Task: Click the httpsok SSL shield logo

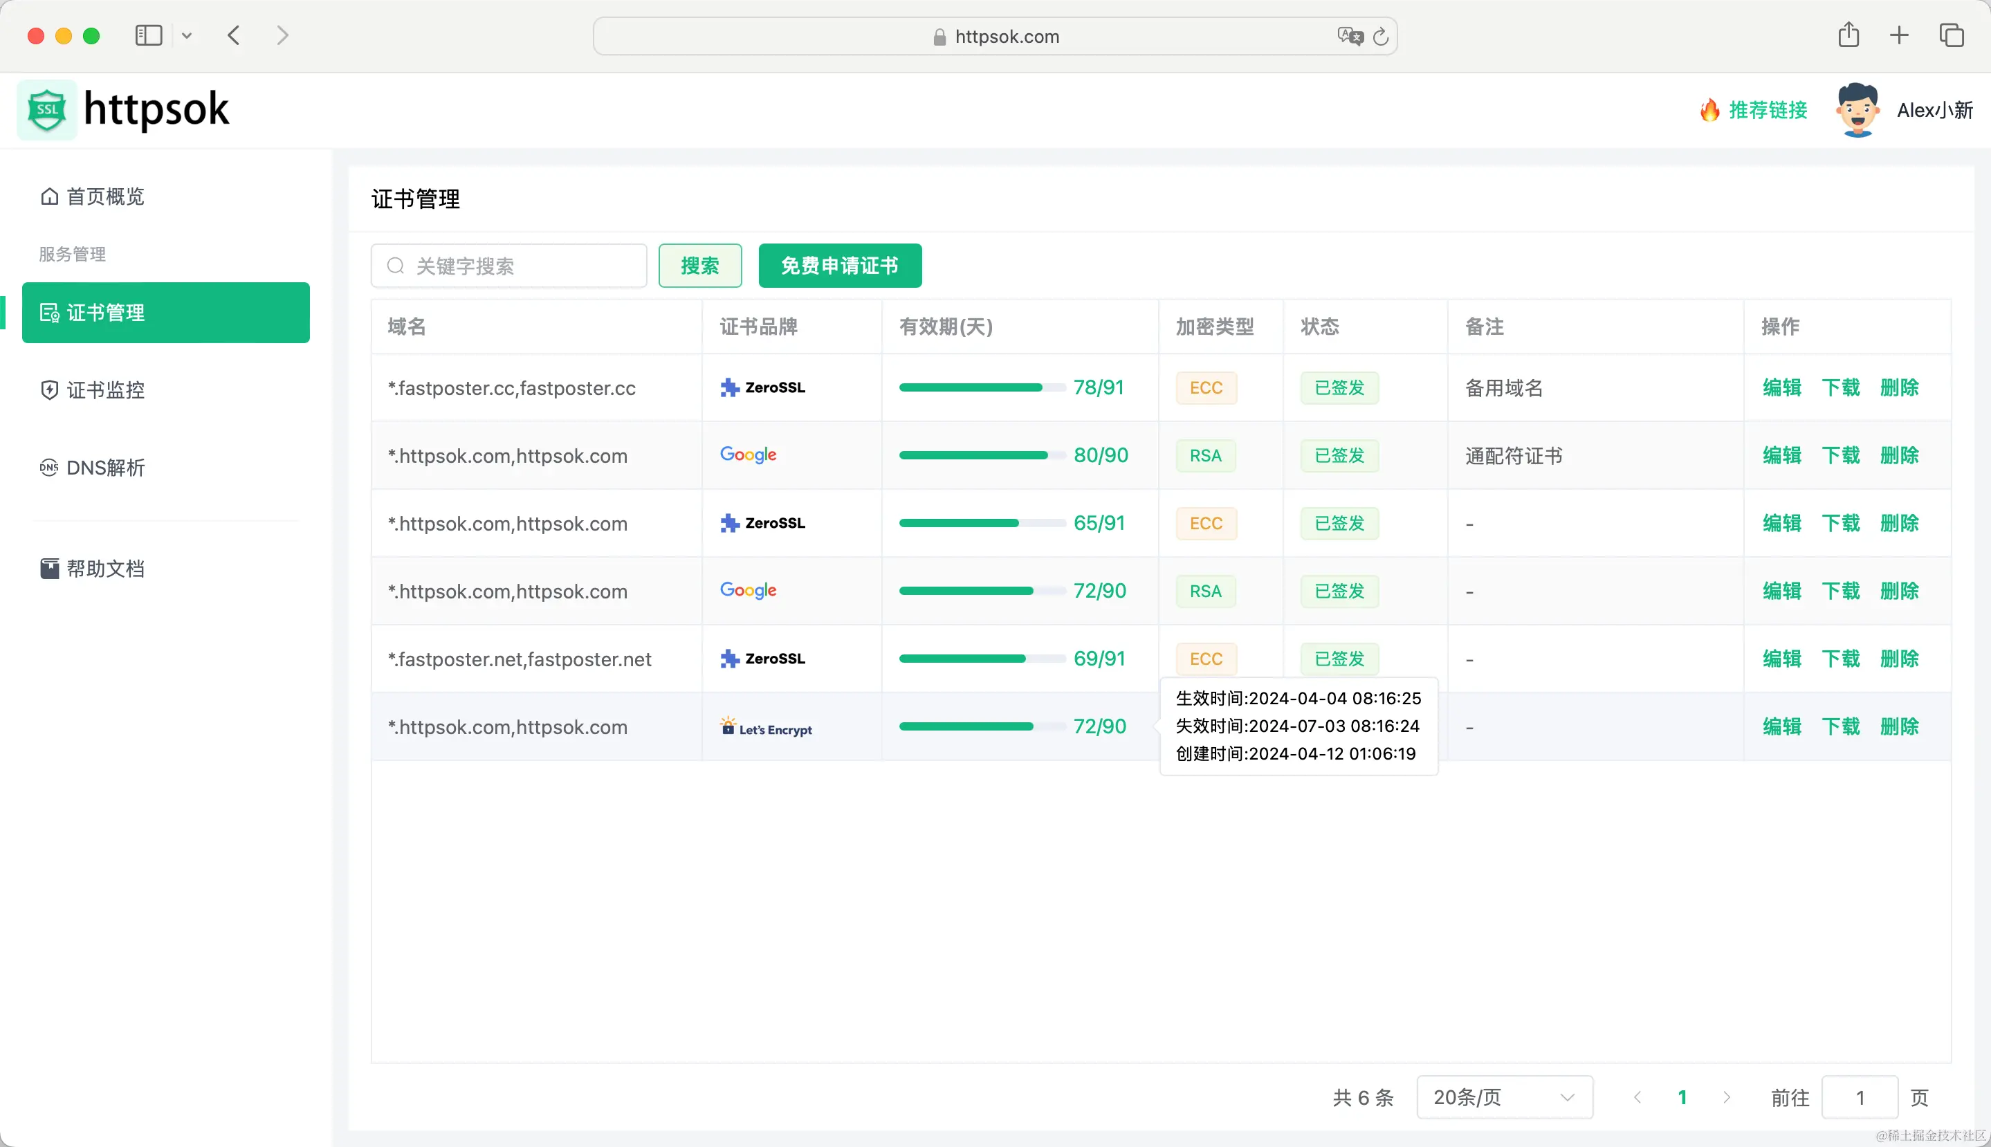Action: tap(46, 109)
